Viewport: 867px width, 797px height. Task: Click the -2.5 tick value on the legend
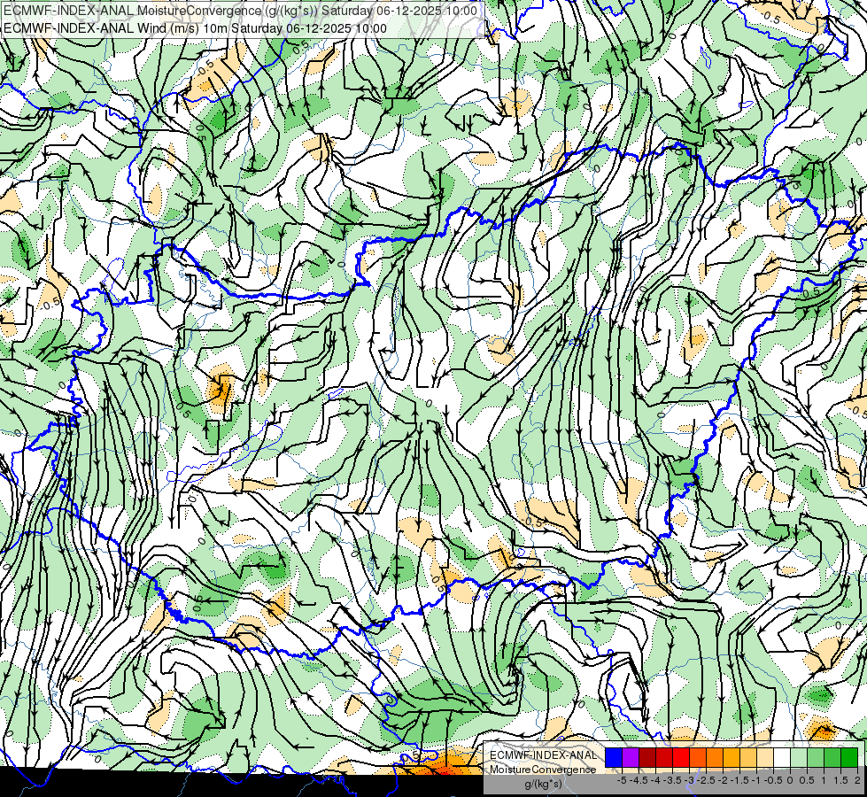[x=706, y=780]
